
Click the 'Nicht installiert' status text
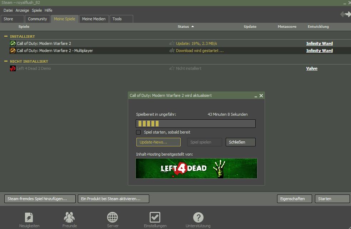[x=189, y=68]
